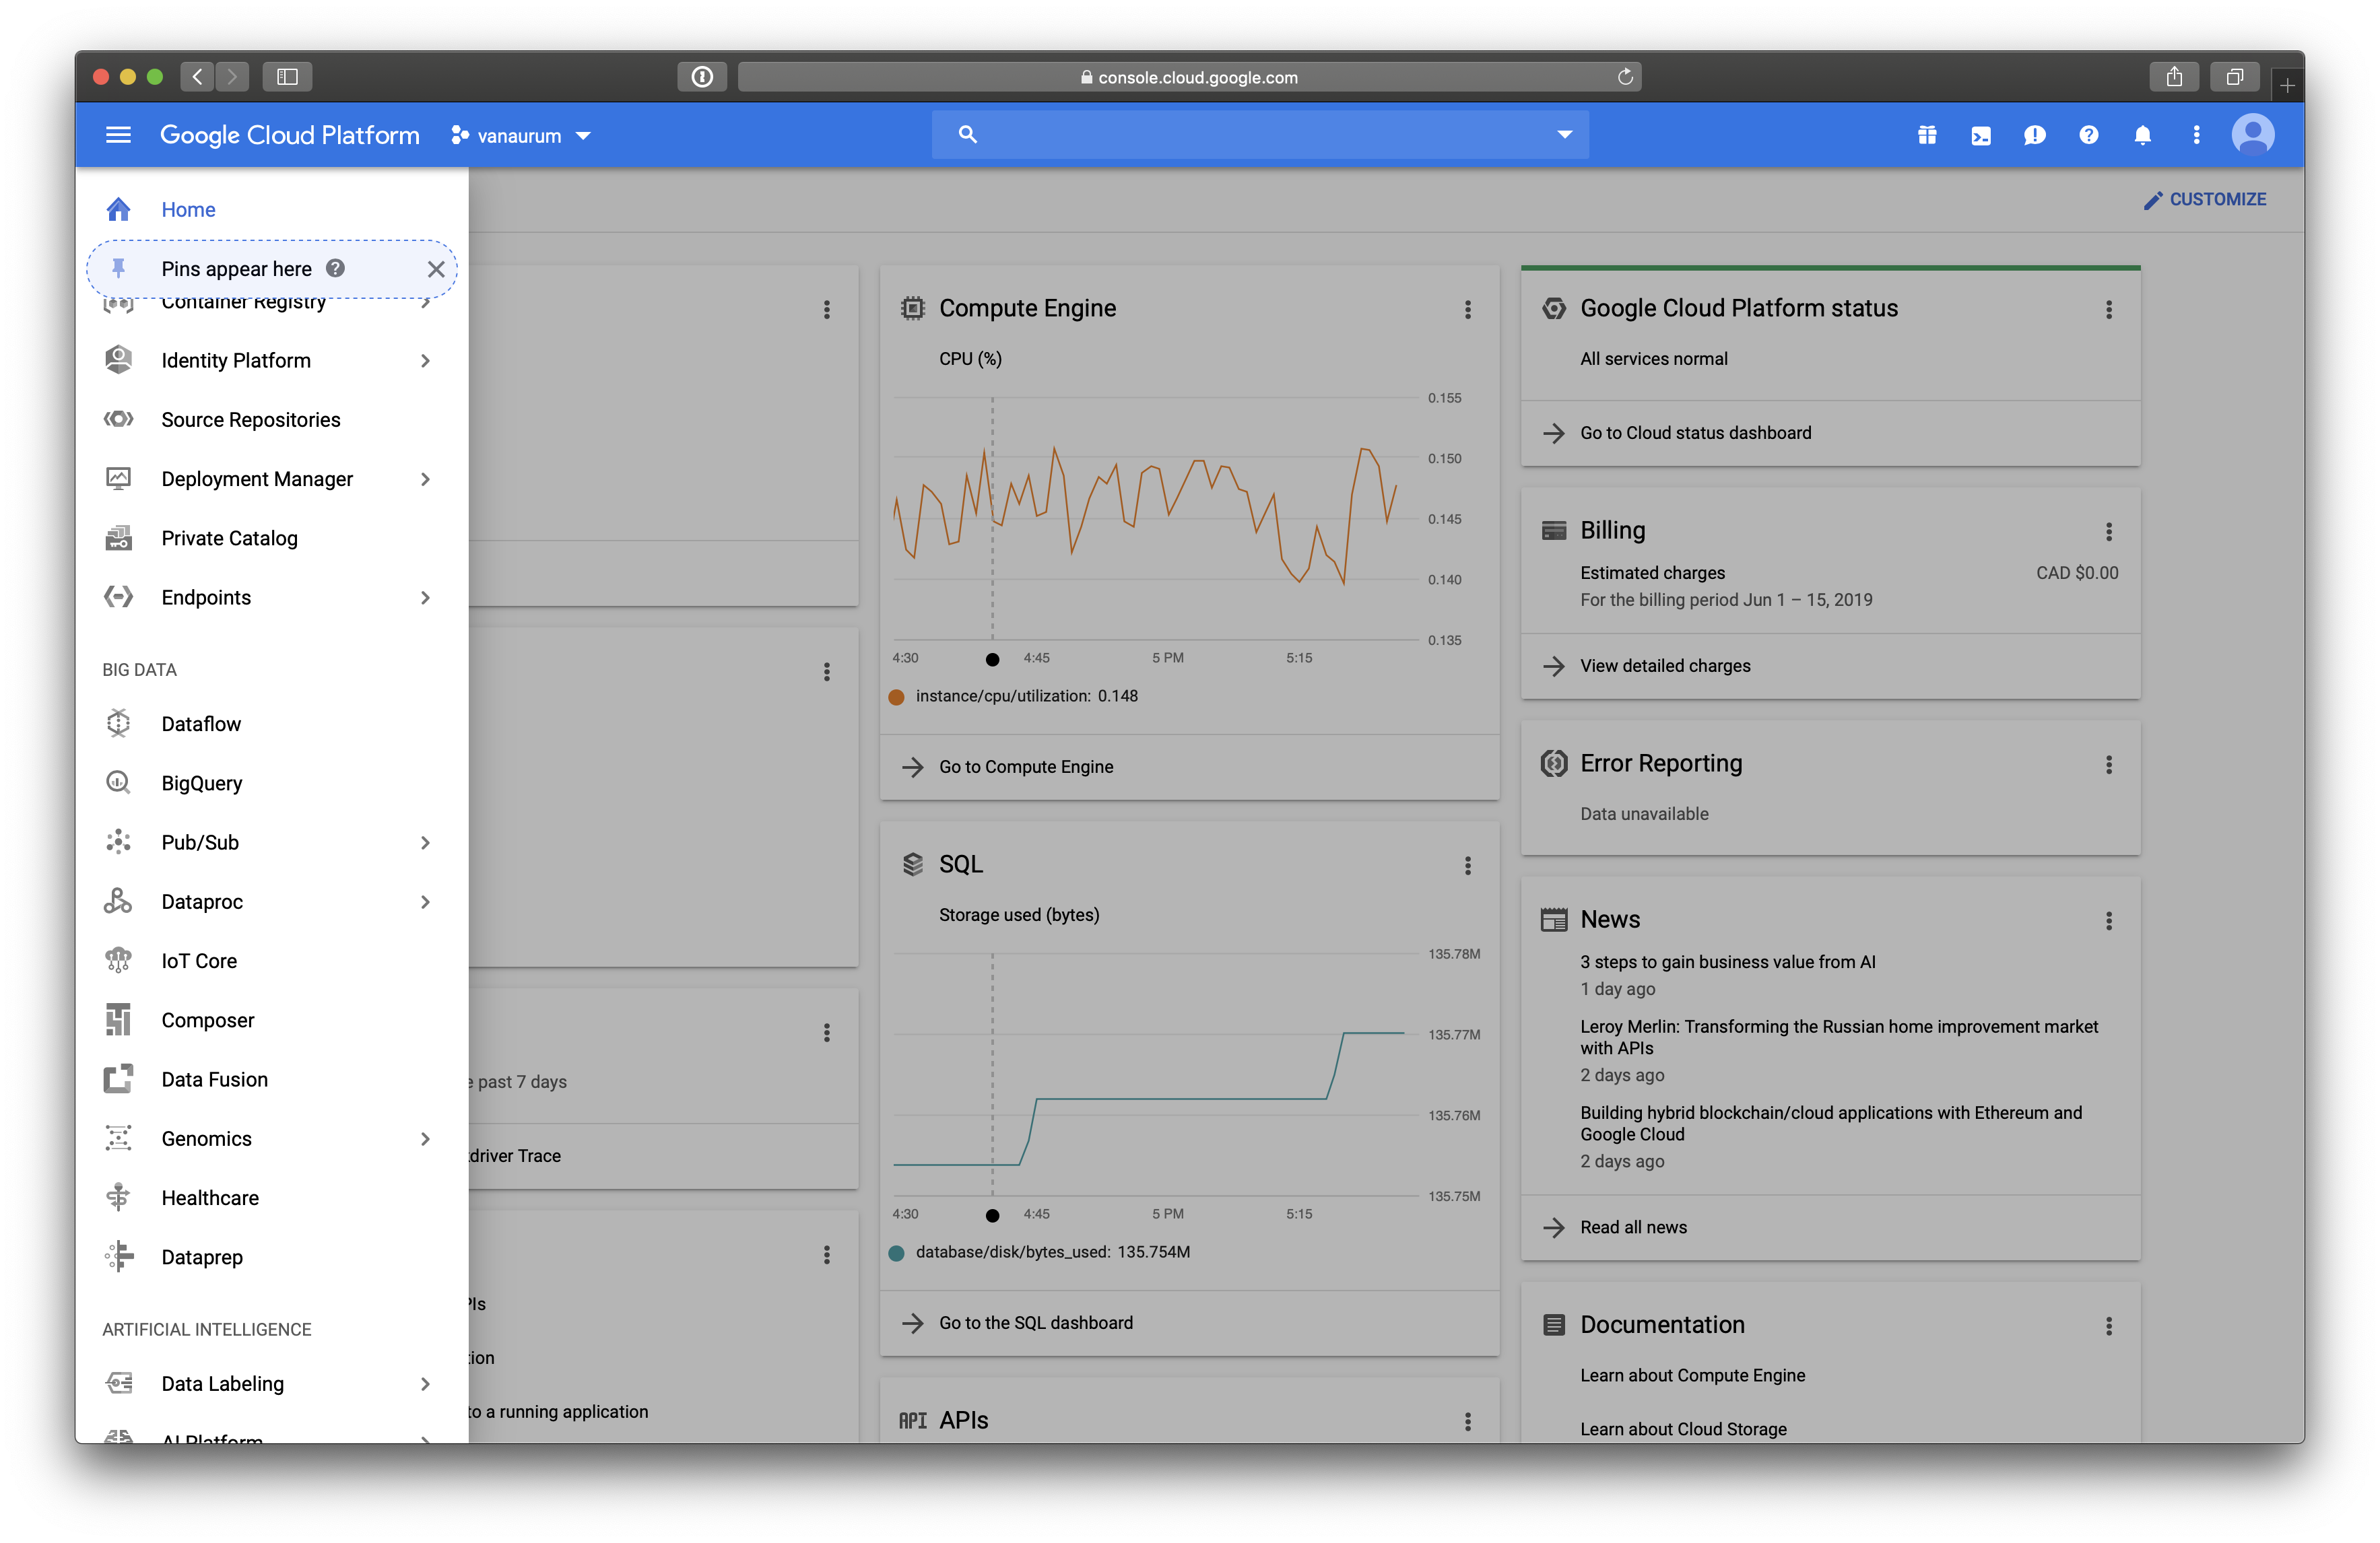Open Compute Engine card options menu
This screenshot has height=1543, width=2380.
coord(1467,309)
